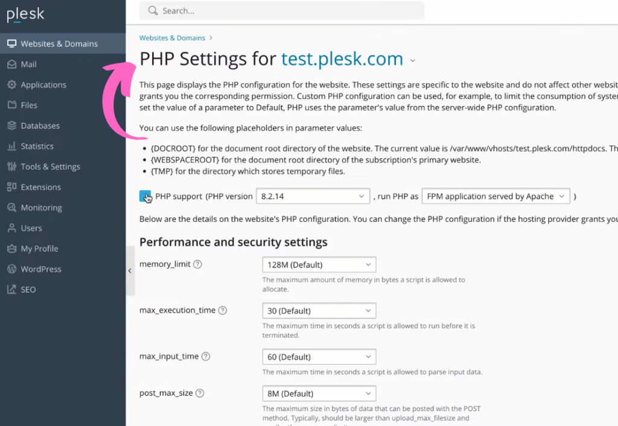Open the PHP version 8.2.14 dropdown
This screenshot has width=618, height=426.
313,196
